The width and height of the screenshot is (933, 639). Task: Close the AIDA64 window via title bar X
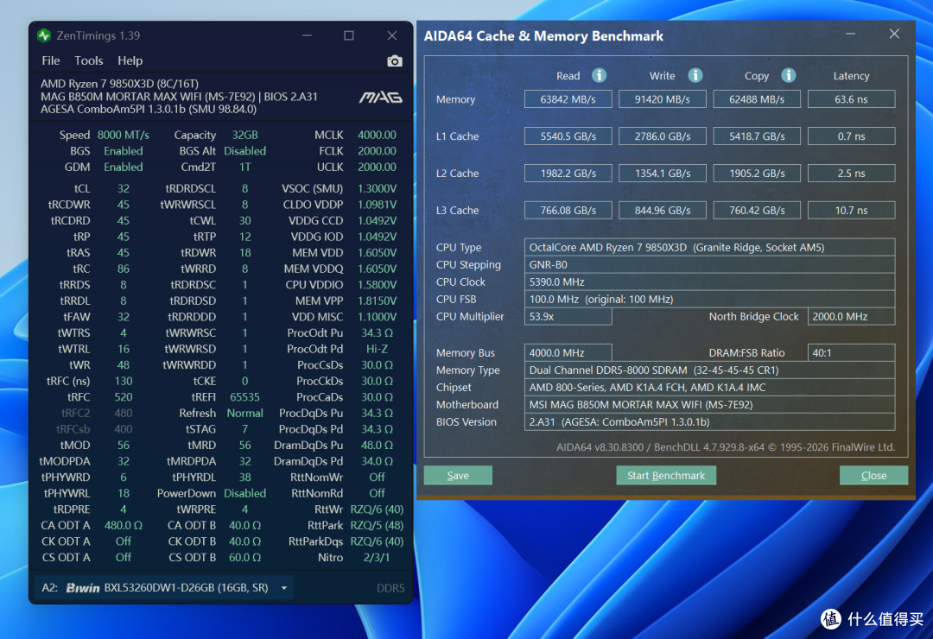pyautogui.click(x=894, y=34)
